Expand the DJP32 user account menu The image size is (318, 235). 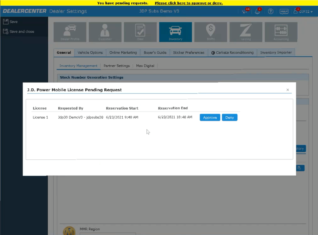[x=303, y=12]
